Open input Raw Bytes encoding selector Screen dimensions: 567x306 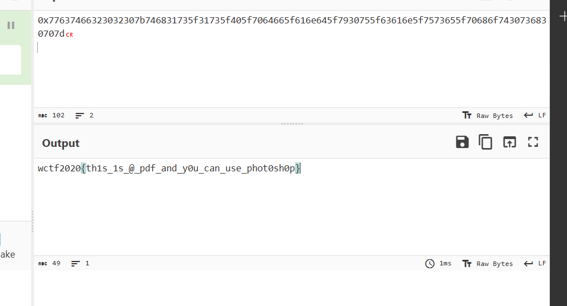coord(487,116)
